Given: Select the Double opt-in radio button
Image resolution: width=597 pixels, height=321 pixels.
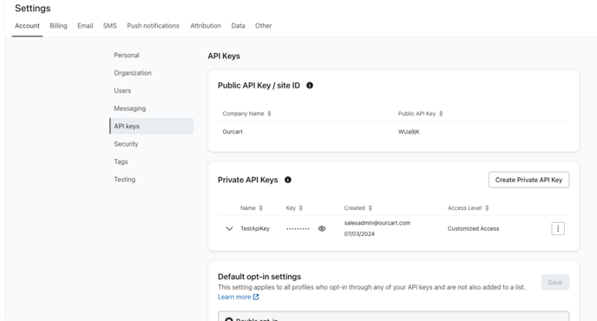Looking at the screenshot, I should click(x=229, y=319).
